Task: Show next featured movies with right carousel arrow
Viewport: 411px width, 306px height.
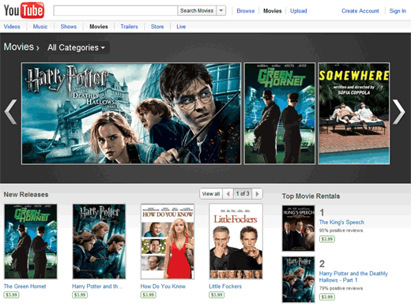Action: (x=399, y=111)
